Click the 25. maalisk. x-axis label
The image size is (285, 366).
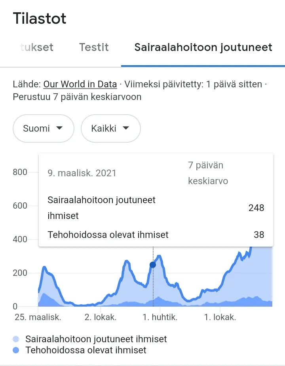pos(38,317)
